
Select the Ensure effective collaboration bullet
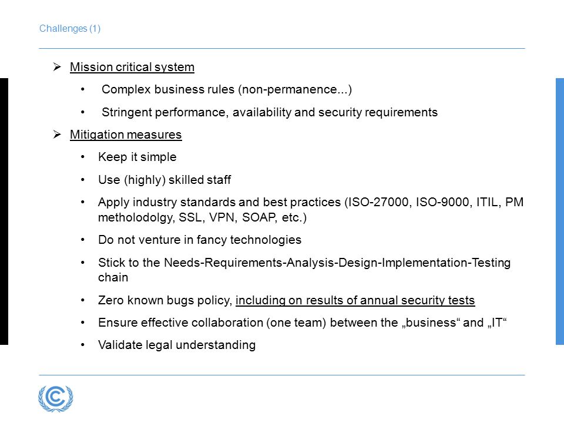(x=303, y=323)
